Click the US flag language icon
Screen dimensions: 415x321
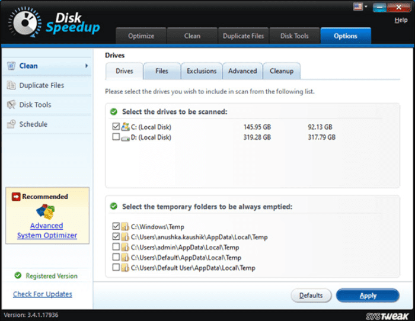(358, 7)
